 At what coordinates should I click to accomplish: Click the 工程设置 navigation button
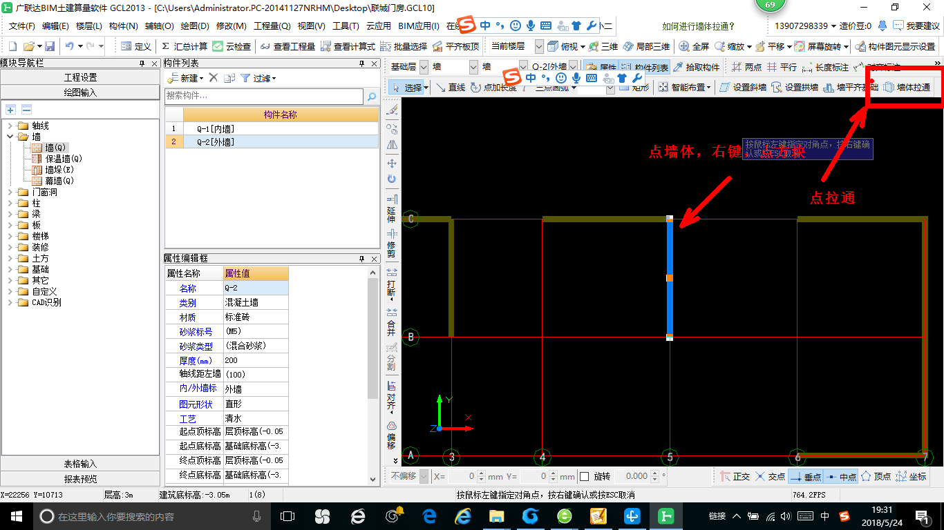(x=80, y=77)
